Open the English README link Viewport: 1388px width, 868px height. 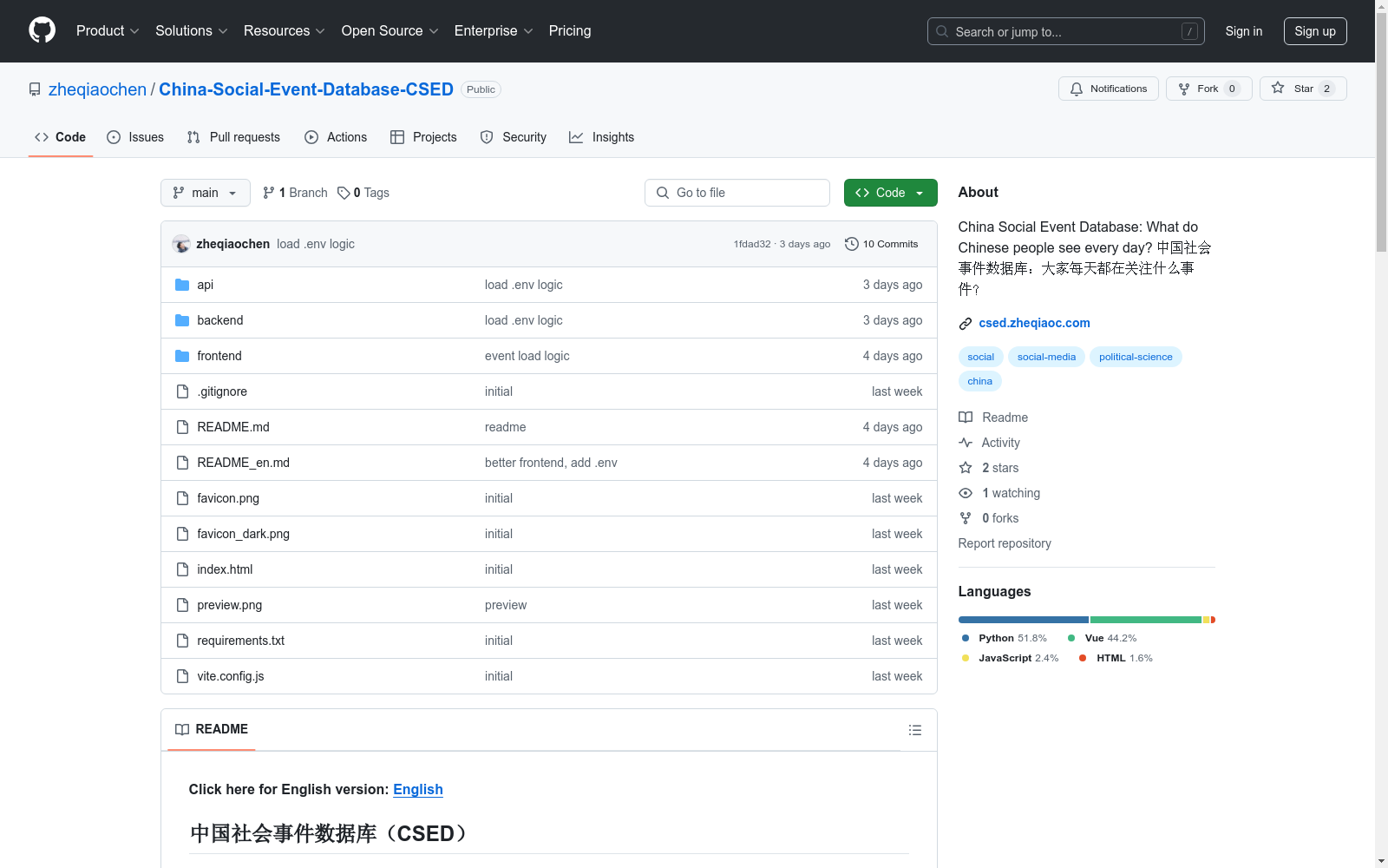point(418,789)
